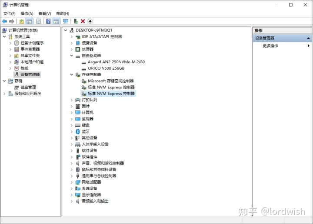The height and width of the screenshot is (224, 313).
Task: Collapse the 存储控制器 node
Action: pyautogui.click(x=72, y=75)
